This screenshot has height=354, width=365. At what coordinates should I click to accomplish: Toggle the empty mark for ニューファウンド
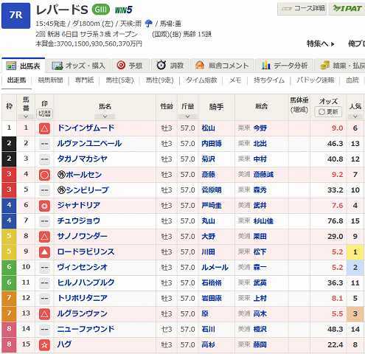44,330
